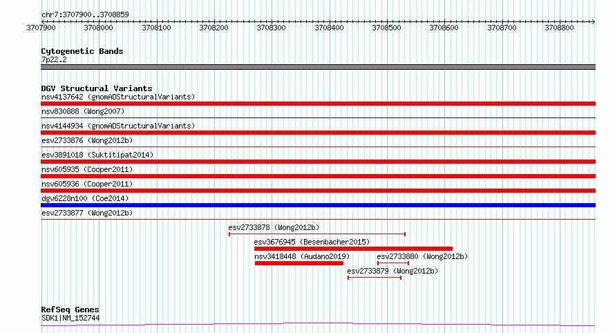The height and width of the screenshot is (333, 615).
Task: Click the RefSeq Genes track title
Action: [70, 310]
